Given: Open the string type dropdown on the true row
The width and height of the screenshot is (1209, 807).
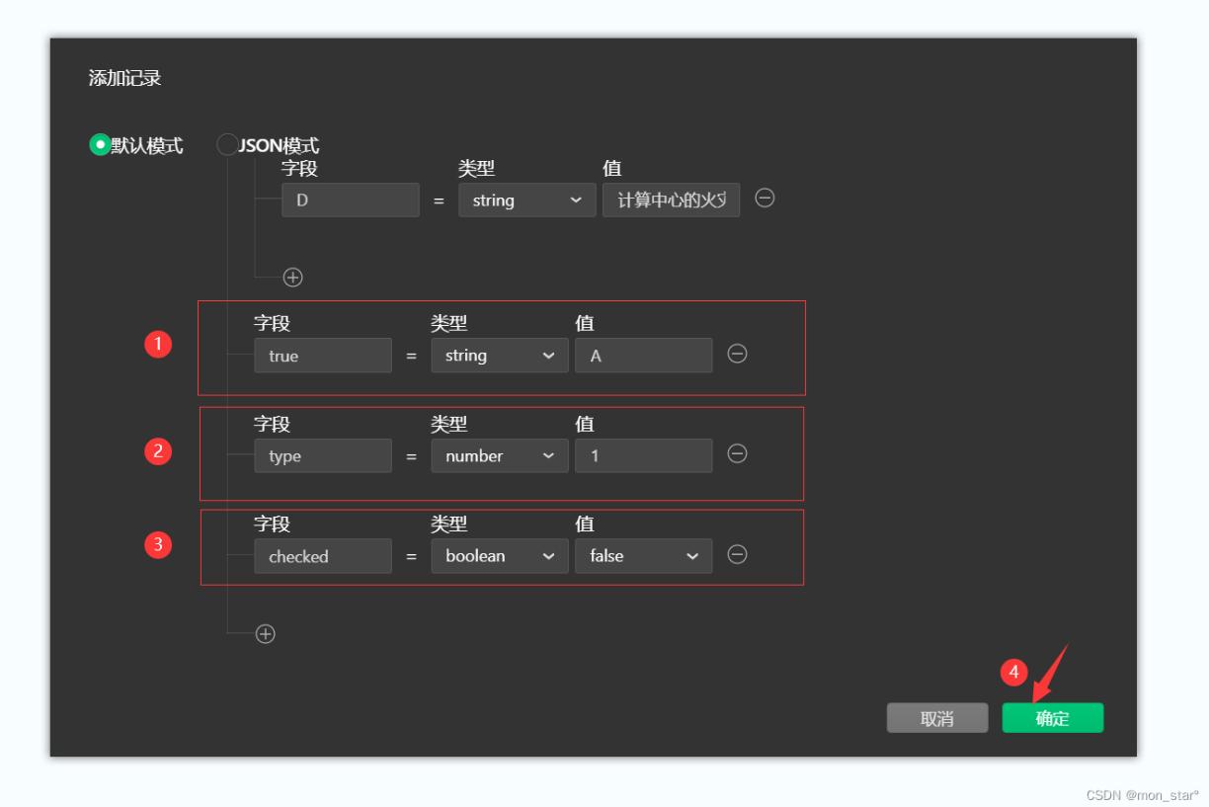Looking at the screenshot, I should coord(500,355).
